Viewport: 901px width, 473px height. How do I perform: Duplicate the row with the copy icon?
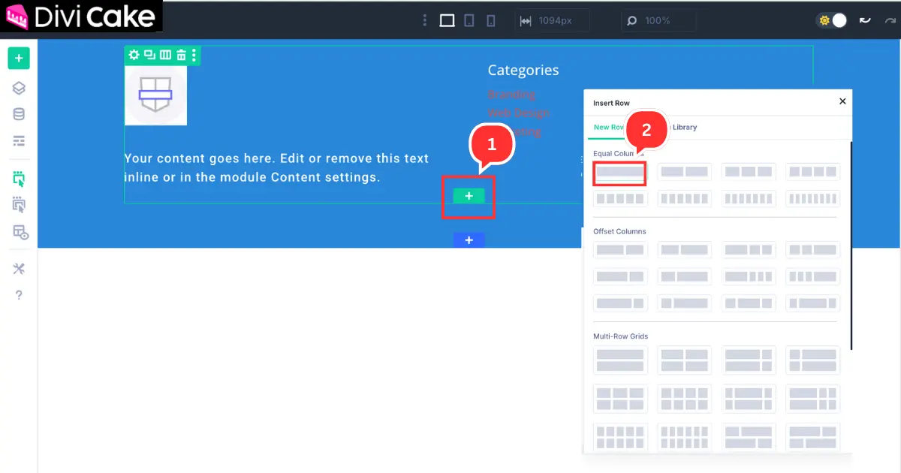(149, 55)
